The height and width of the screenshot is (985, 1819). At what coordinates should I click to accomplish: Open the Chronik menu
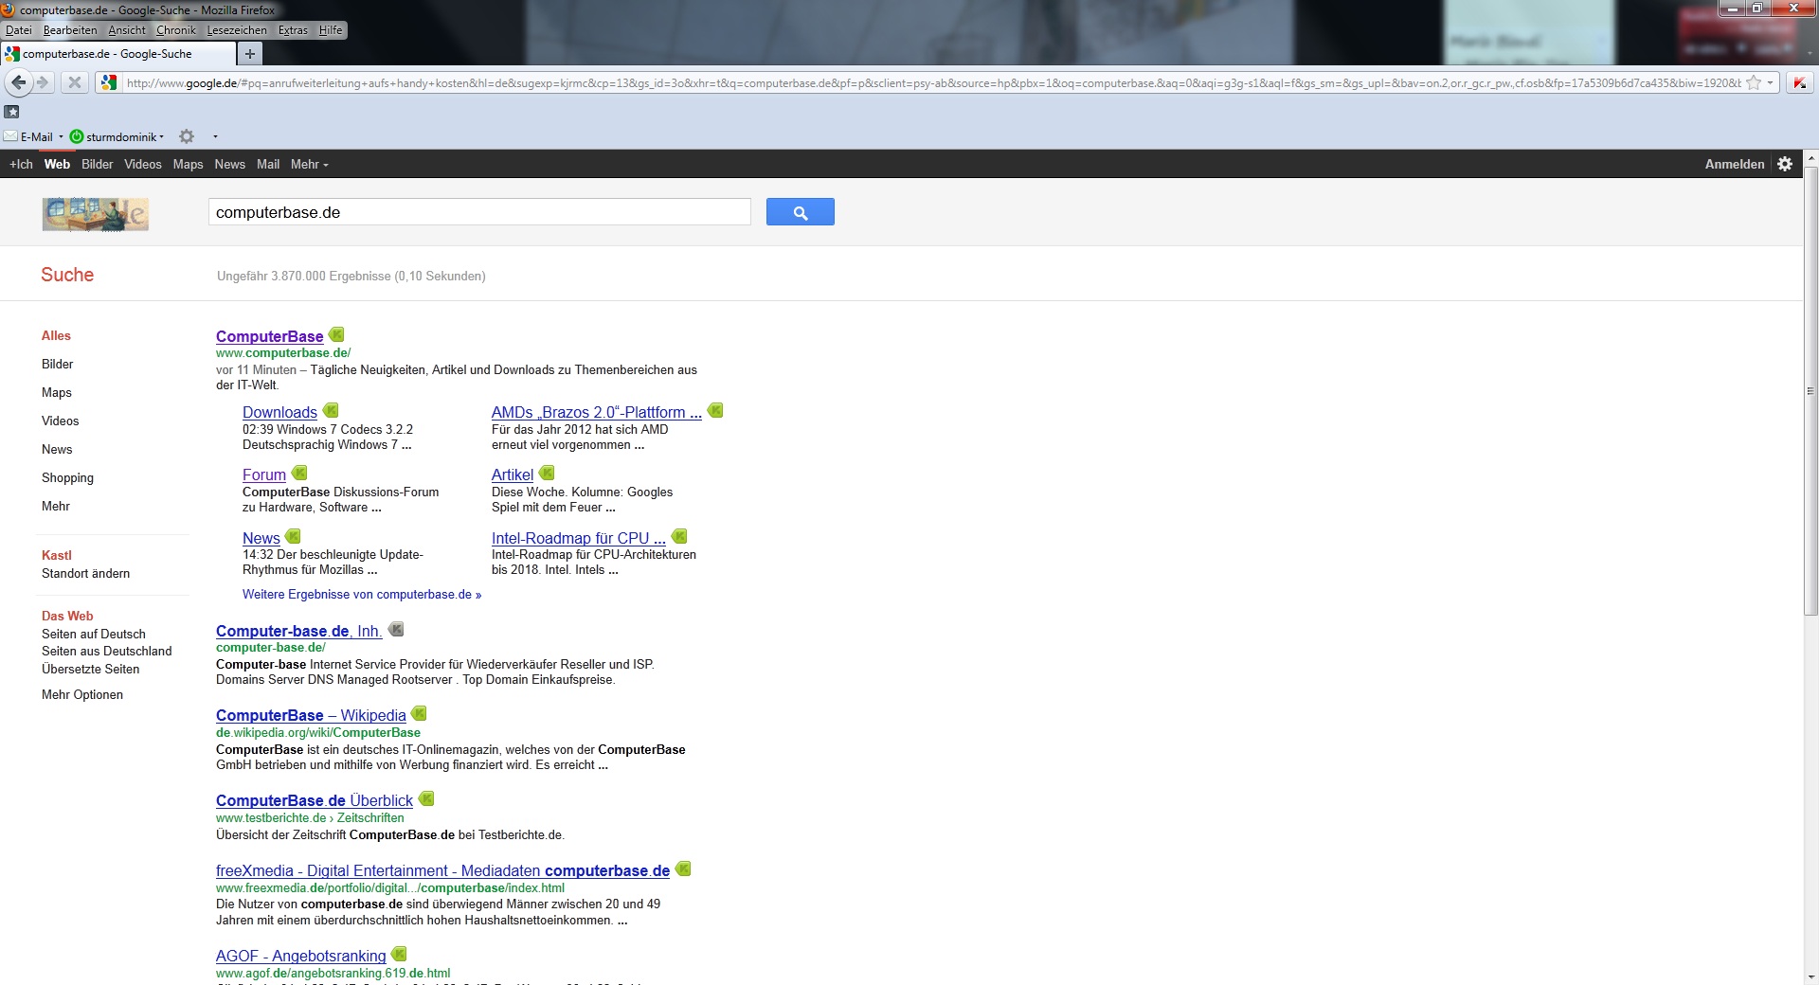pos(176,30)
